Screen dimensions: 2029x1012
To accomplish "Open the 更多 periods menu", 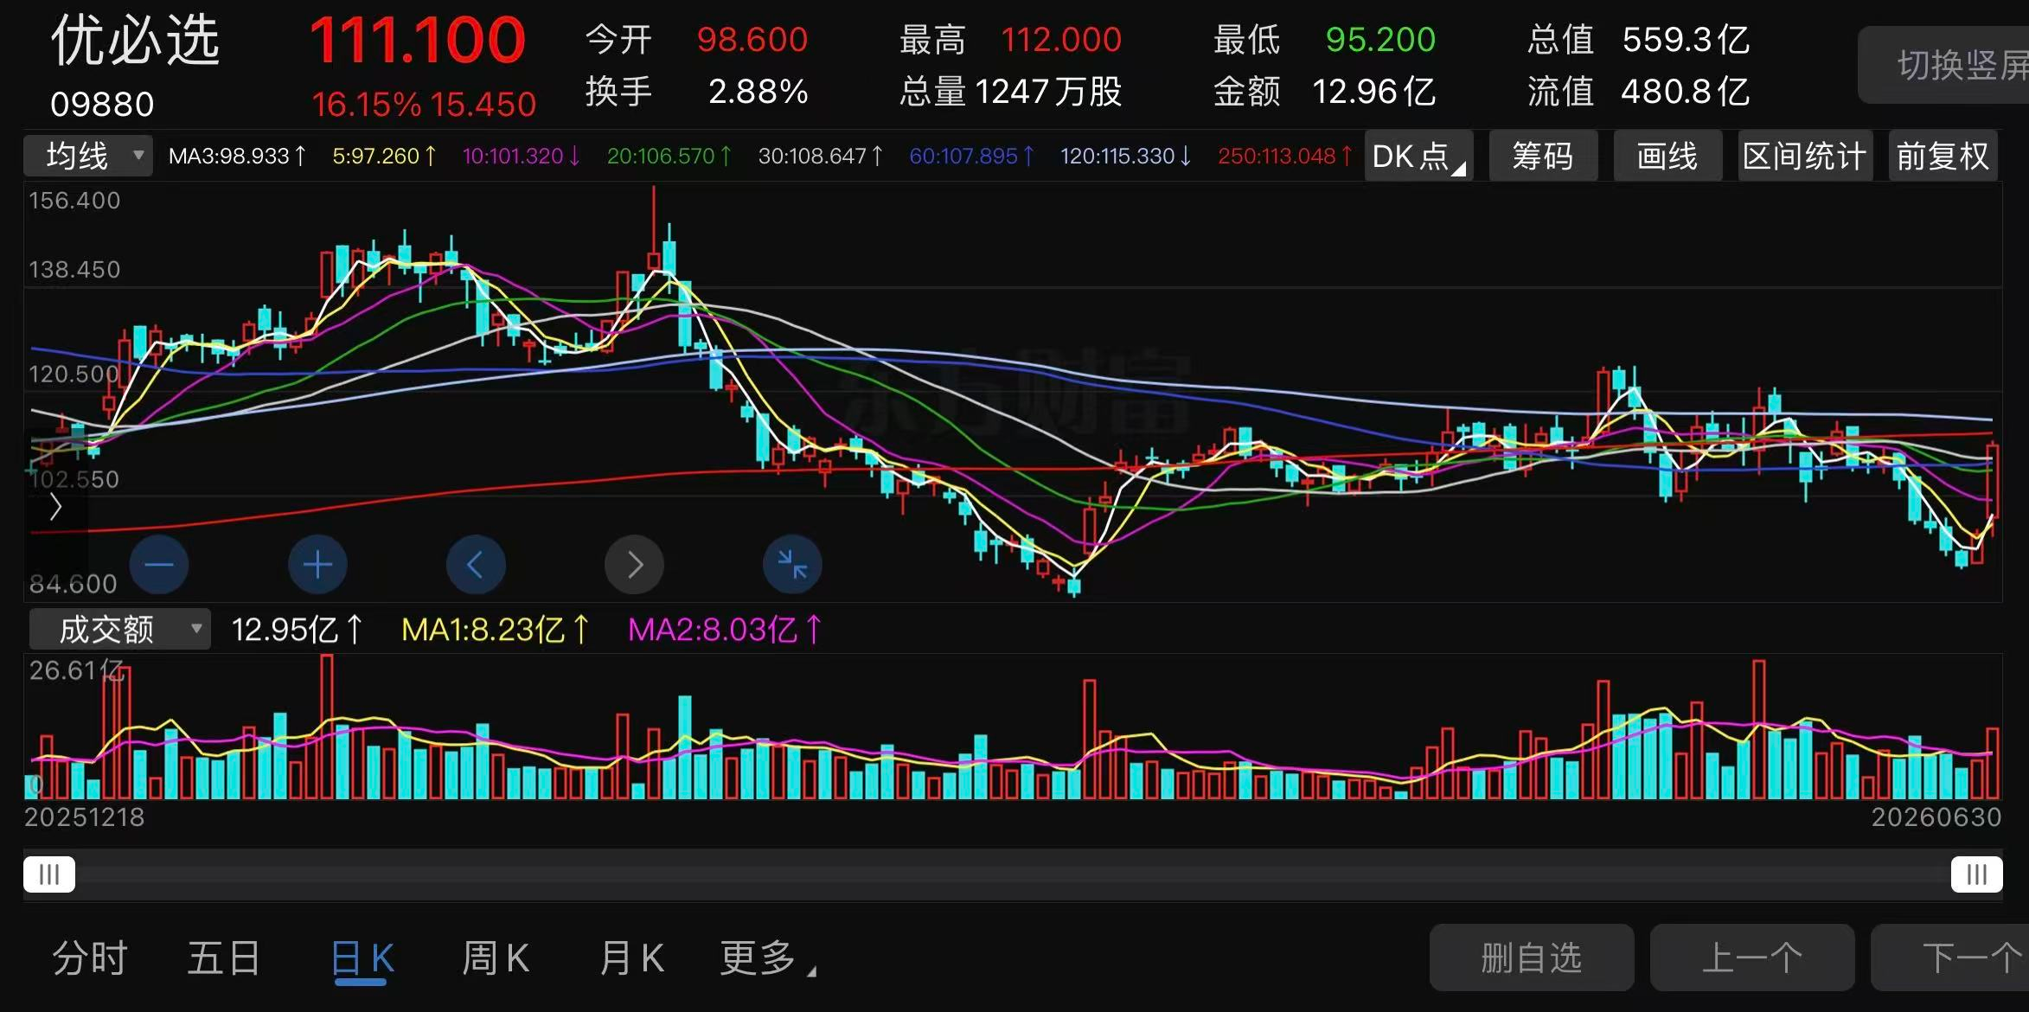I will pyautogui.click(x=767, y=958).
